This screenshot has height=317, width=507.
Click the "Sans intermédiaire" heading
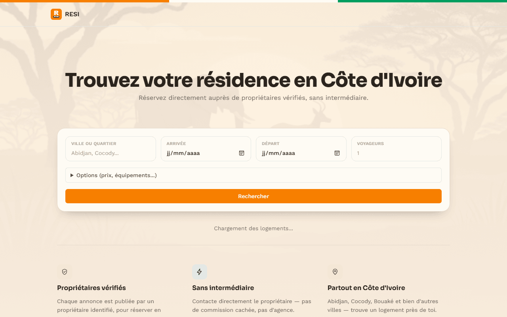[x=223, y=288]
